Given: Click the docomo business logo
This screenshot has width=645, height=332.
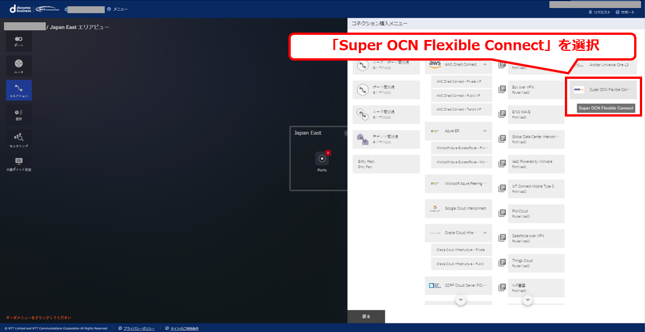Looking at the screenshot, I should [19, 9].
